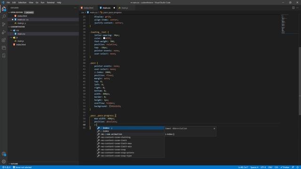Collapse the CODEWITHSTEVE folder section

click(9, 27)
